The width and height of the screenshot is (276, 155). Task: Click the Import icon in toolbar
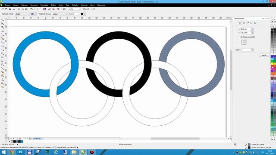click(x=50, y=9)
